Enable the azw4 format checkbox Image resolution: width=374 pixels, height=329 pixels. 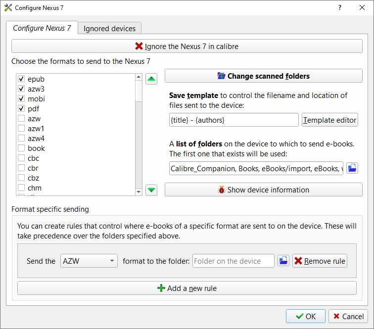click(21, 138)
